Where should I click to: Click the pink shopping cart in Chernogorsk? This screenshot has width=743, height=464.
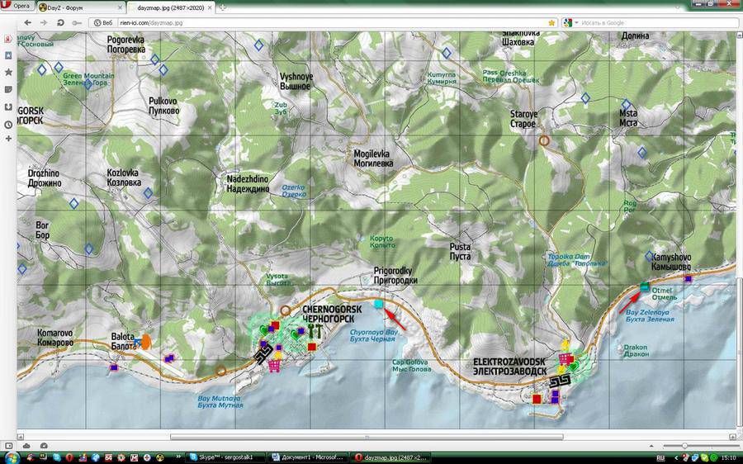pyautogui.click(x=274, y=366)
